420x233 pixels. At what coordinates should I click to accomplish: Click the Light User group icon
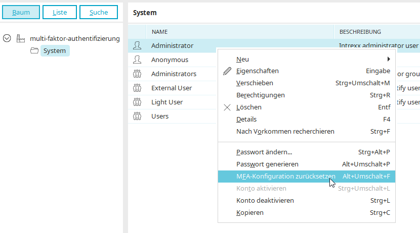coord(137,102)
